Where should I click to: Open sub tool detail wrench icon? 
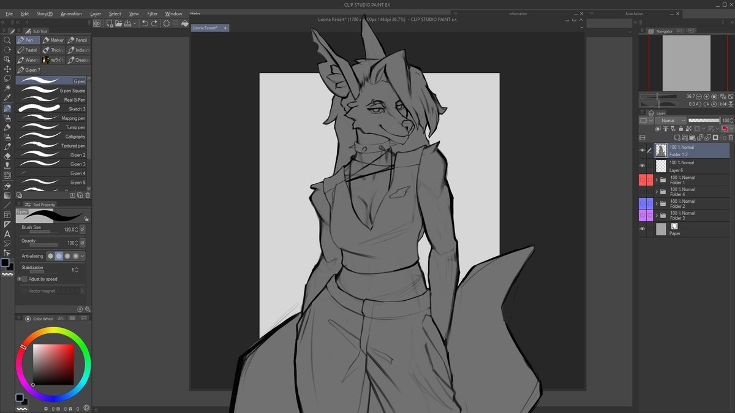click(88, 309)
